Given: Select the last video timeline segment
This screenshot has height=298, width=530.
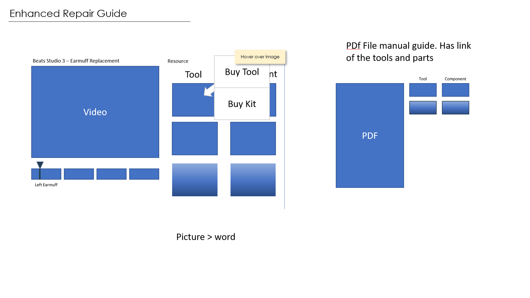Looking at the screenshot, I should (144, 174).
